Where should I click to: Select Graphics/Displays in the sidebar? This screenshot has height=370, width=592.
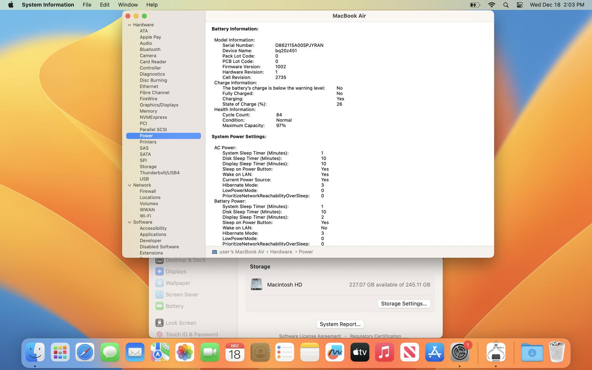click(x=159, y=105)
